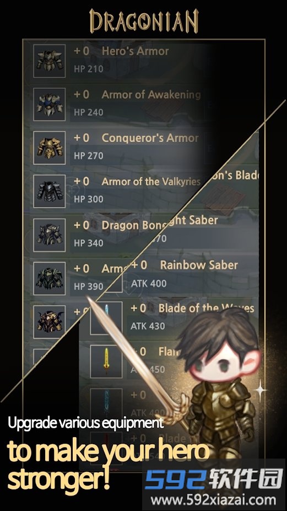Open the www.592xiazai.com link
The image size is (287, 511).
pos(214,499)
